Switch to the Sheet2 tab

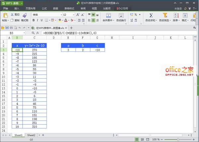31,135
